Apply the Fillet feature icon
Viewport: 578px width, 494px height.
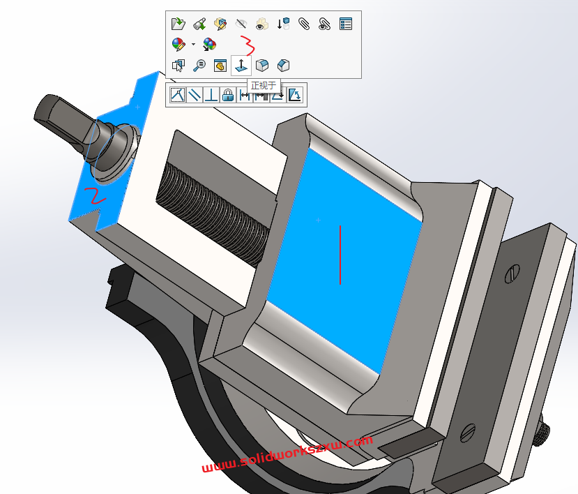coord(261,66)
